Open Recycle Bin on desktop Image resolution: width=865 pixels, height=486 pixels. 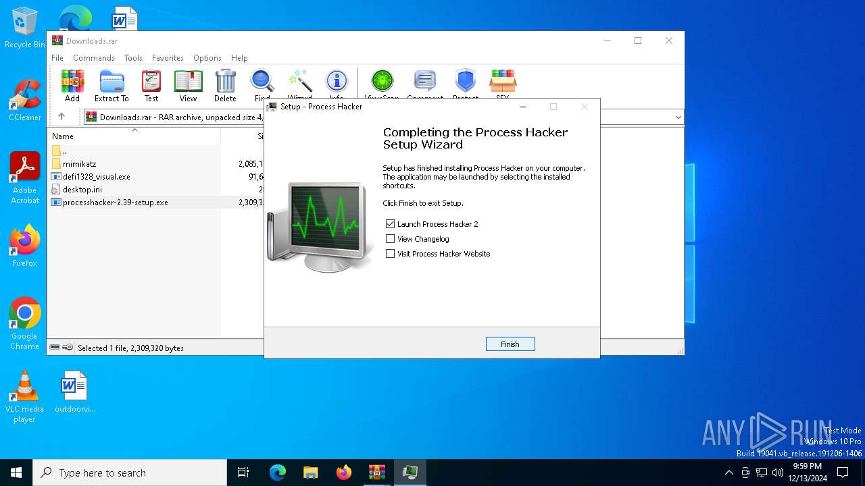coord(25,28)
